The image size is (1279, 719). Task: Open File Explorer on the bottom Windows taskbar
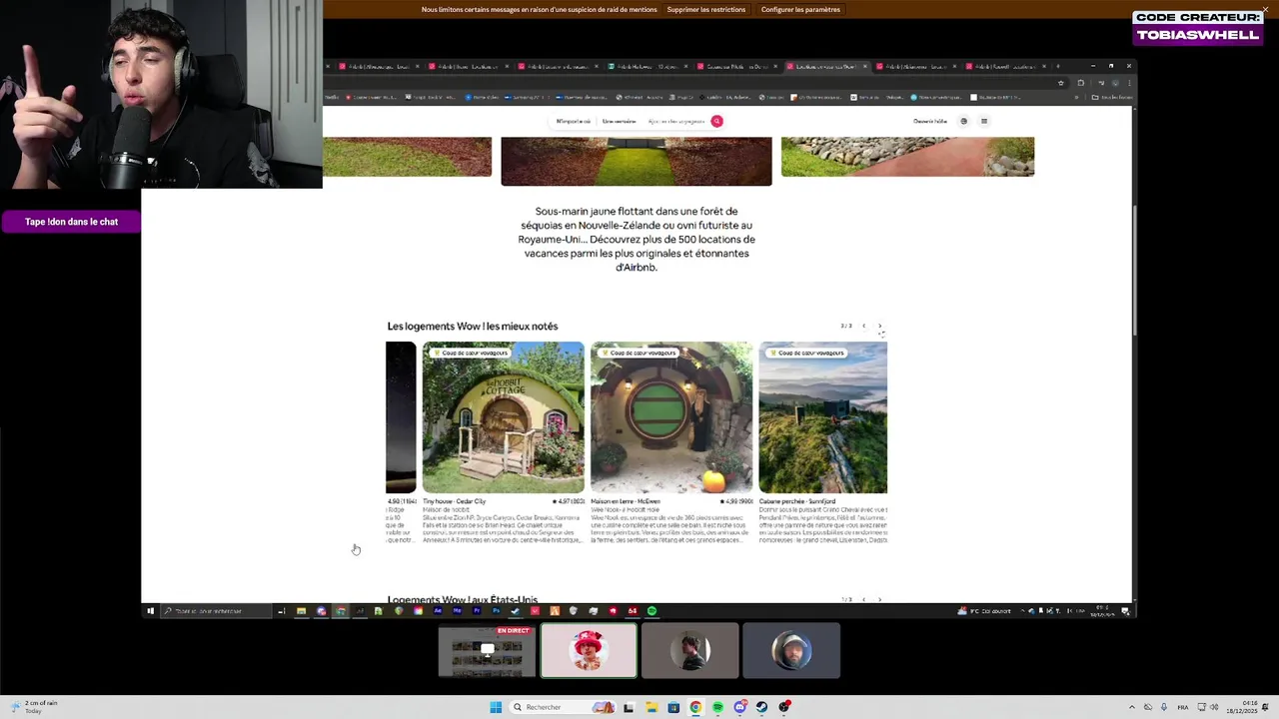coord(651,707)
